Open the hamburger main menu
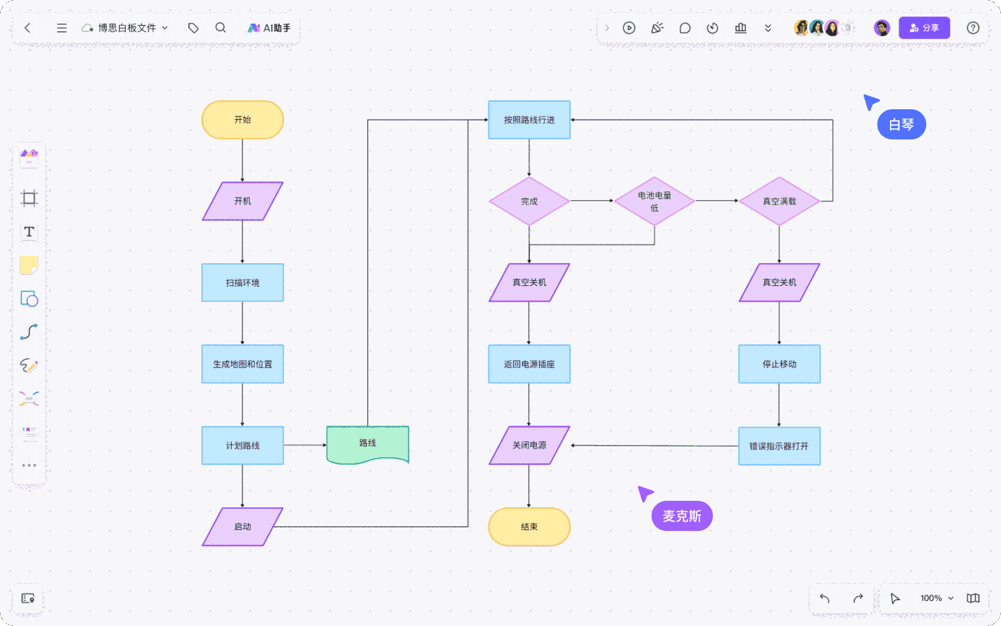 coord(61,28)
